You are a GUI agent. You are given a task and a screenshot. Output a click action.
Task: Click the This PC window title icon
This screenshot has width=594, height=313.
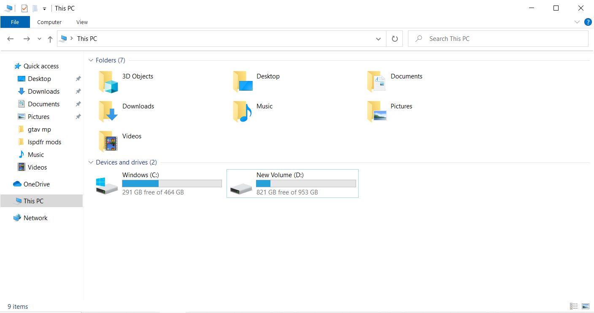(8, 8)
